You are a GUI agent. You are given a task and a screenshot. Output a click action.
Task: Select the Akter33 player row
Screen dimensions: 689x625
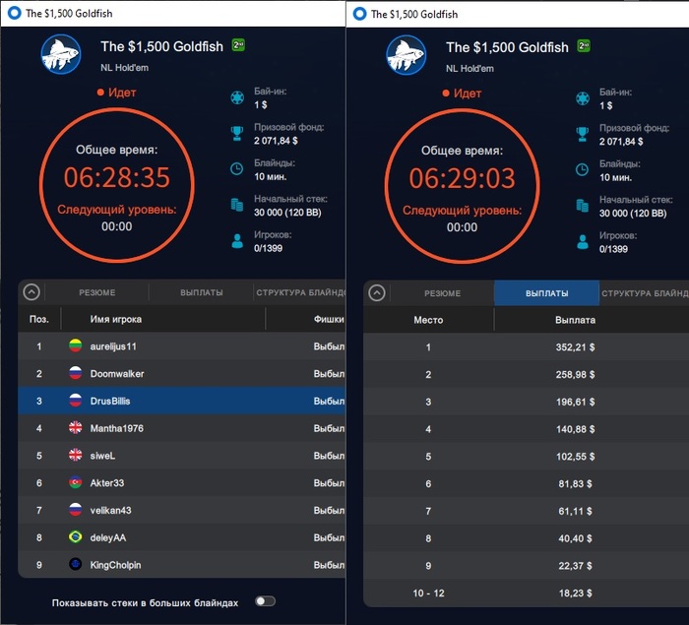point(182,483)
